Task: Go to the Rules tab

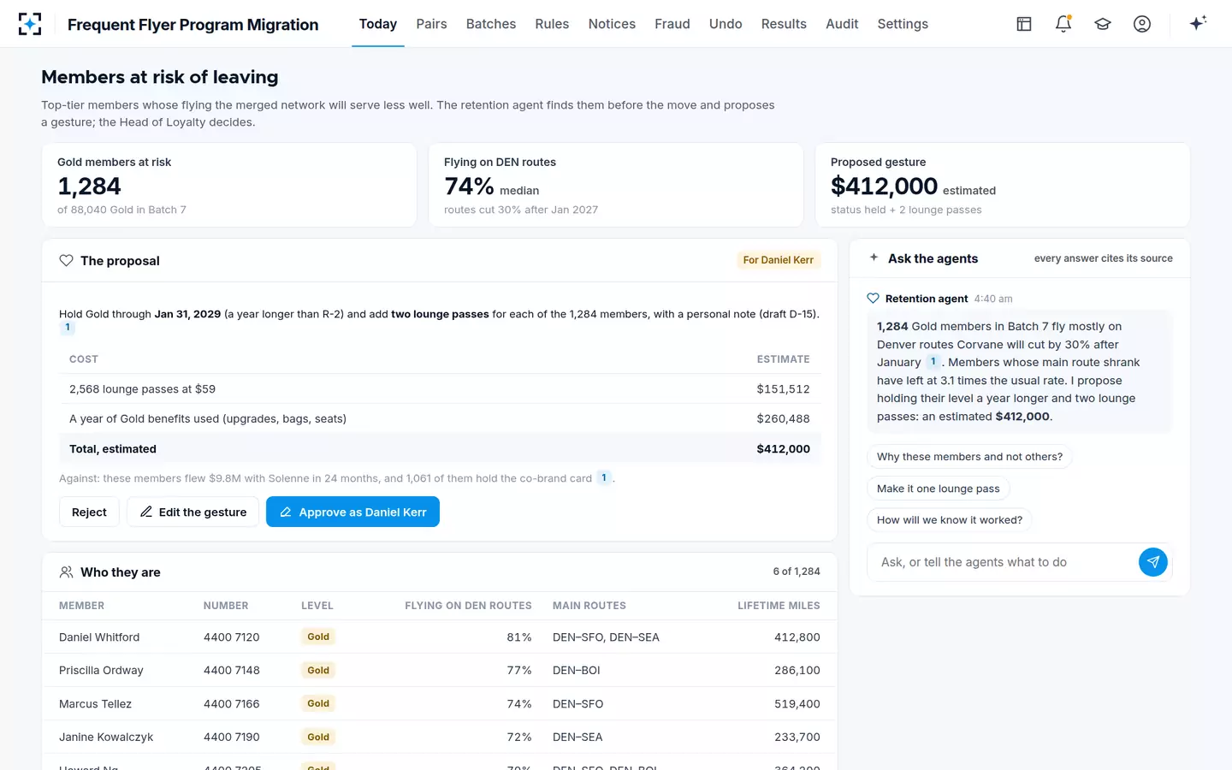Action: coord(552,24)
